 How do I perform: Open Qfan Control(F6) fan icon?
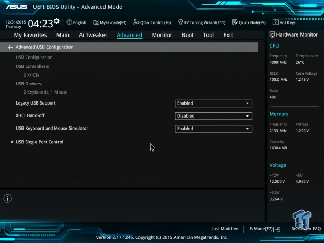coord(136,22)
